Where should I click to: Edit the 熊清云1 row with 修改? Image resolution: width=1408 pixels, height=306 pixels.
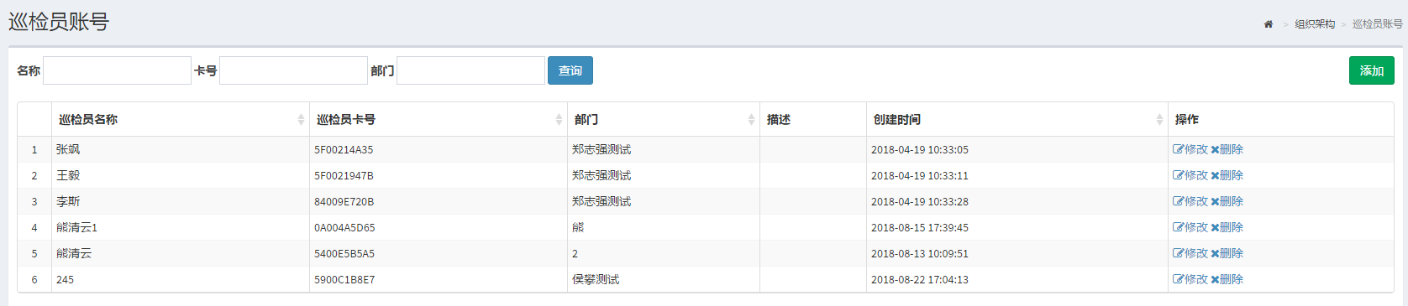(x=1190, y=227)
